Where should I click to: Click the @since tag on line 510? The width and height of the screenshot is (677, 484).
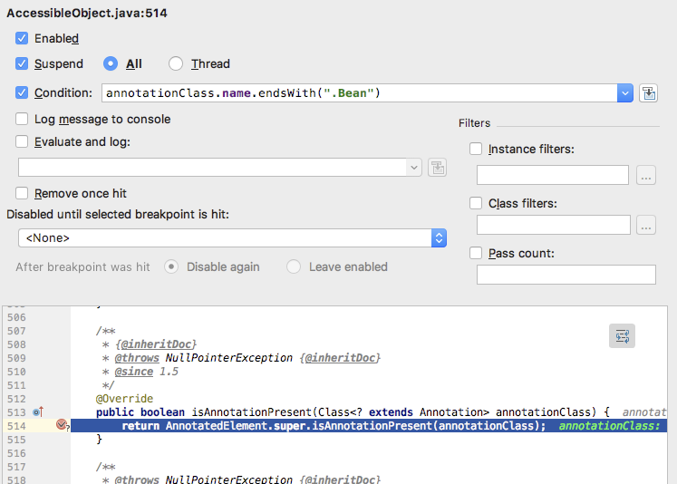134,372
